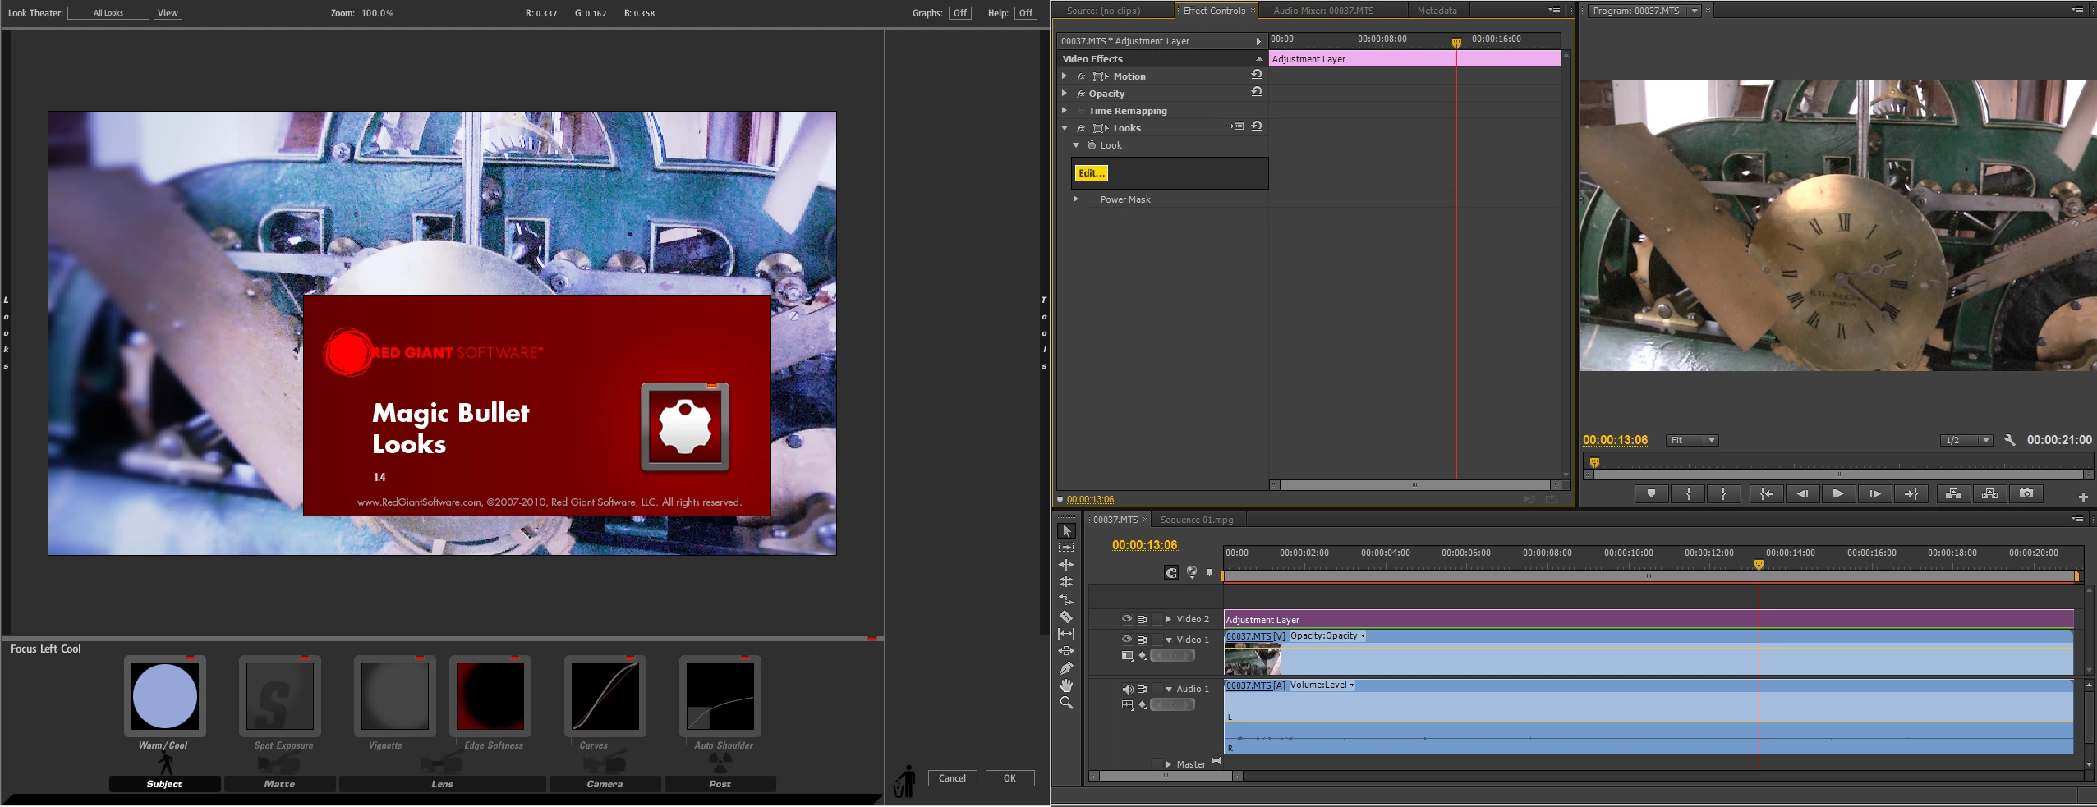Select the Camera tab in Looks

coord(605,784)
